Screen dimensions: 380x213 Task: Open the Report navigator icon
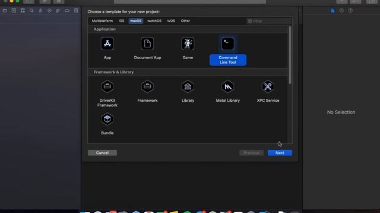point(76,11)
